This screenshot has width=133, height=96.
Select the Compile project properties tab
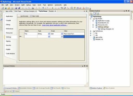pos(8,20)
